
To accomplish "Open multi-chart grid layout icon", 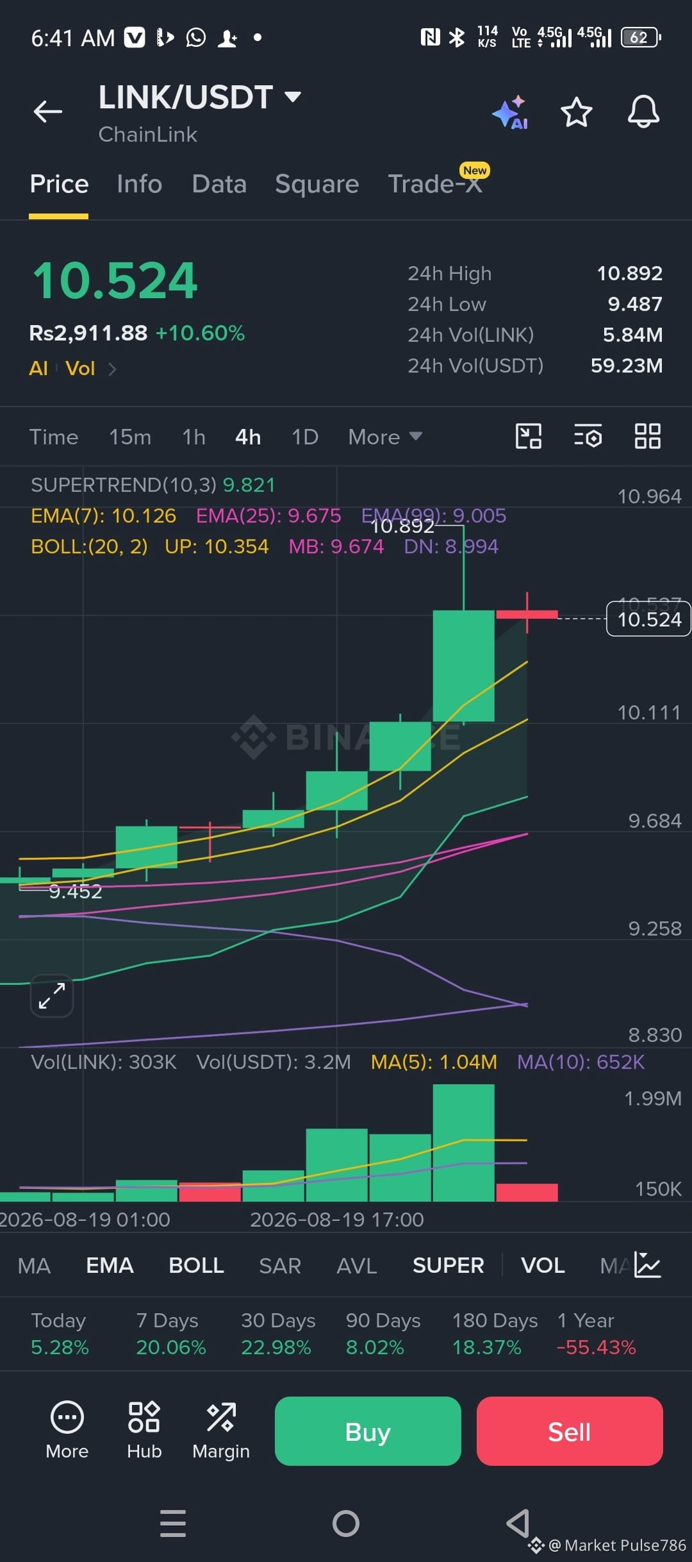I will click(x=647, y=436).
